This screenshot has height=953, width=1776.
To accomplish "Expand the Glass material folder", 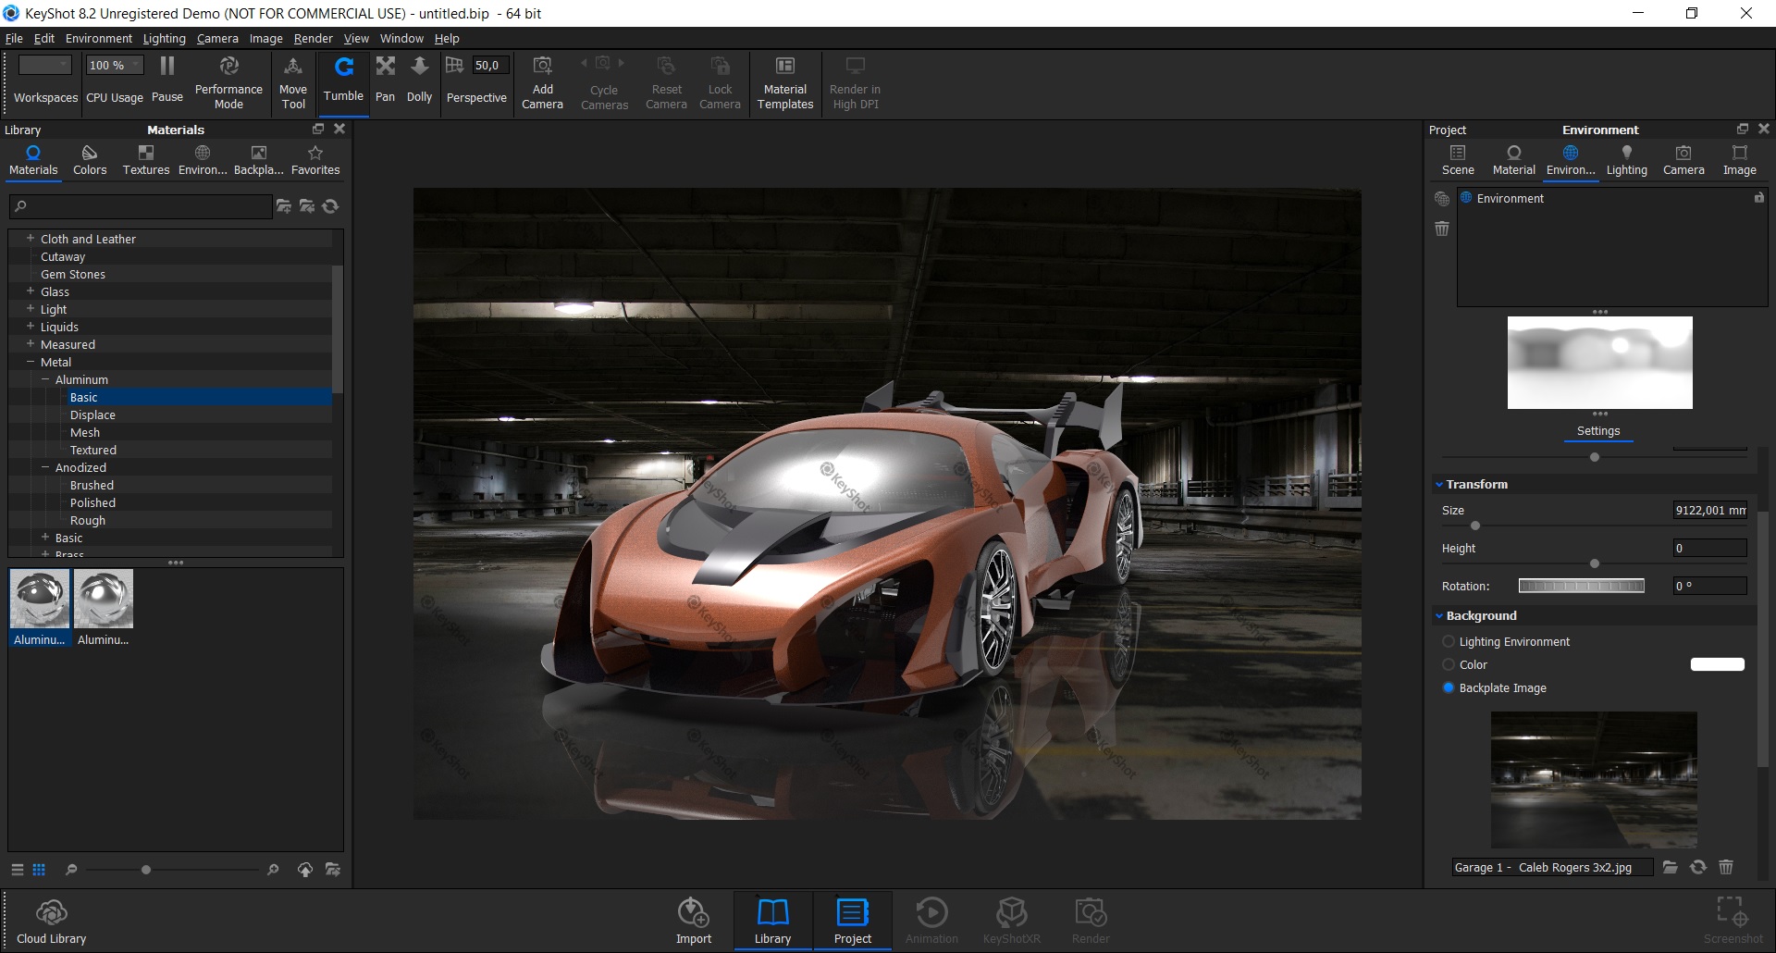I will coord(31,291).
